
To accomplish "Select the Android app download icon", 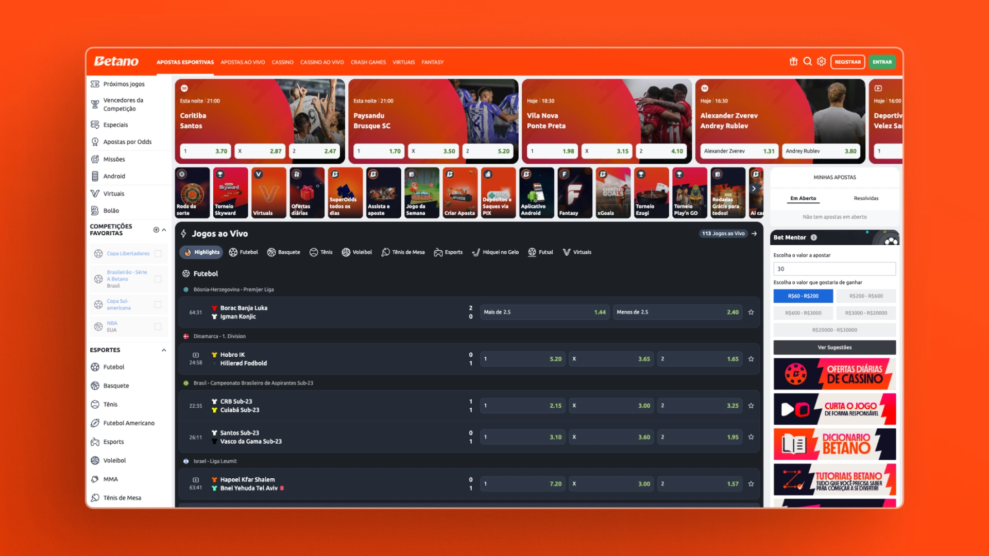I will (x=96, y=176).
